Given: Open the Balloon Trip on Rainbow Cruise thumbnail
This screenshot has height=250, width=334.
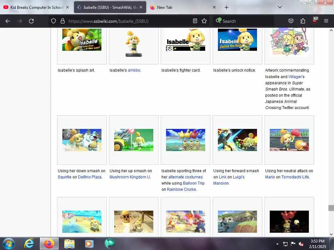Looking at the screenshot, I should [185, 140].
